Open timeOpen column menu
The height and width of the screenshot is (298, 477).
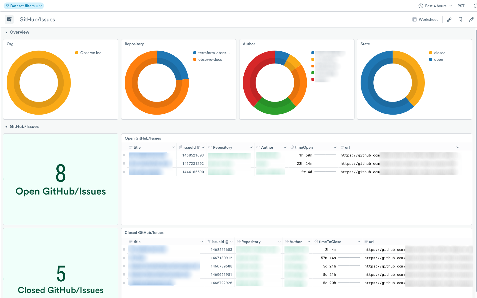335,147
